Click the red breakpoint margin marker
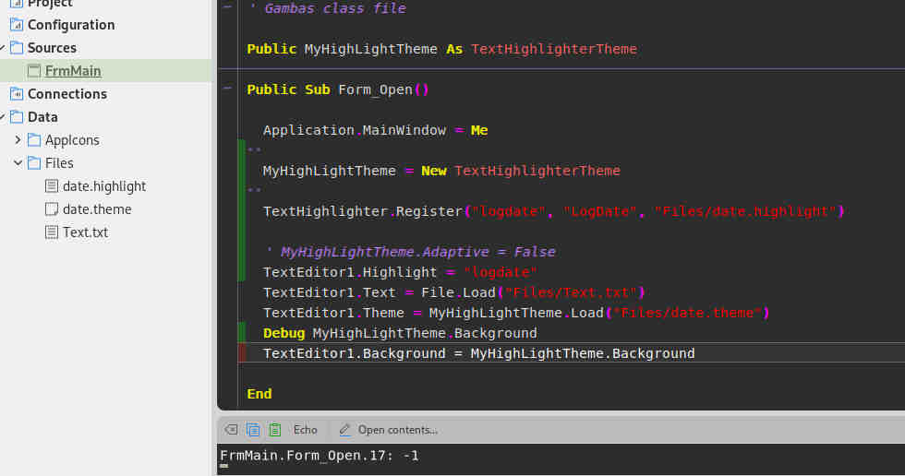905x476 pixels. point(242,353)
